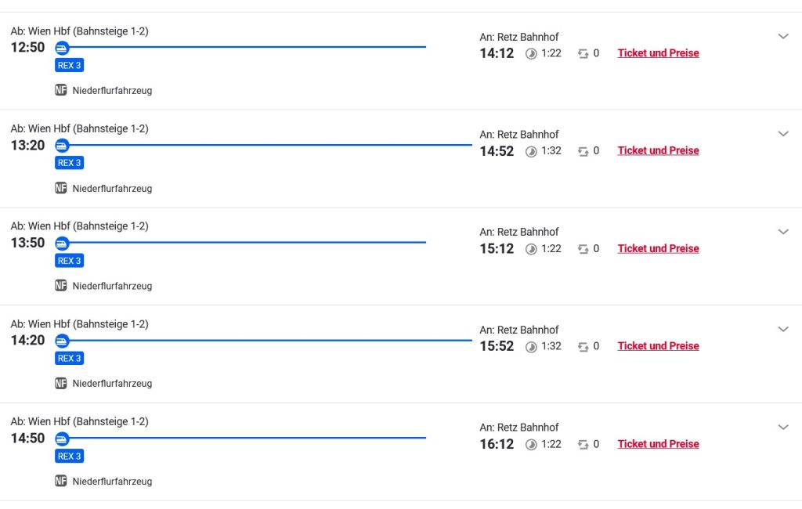Viewport: 802px width, 509px height.
Task: Open Ticket und Preise for 12:50 train
Action: (658, 53)
